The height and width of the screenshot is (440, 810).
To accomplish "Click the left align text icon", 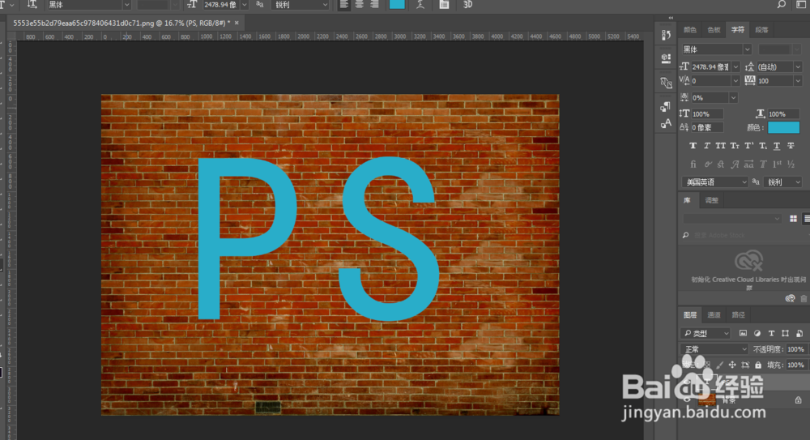I will coord(344,5).
